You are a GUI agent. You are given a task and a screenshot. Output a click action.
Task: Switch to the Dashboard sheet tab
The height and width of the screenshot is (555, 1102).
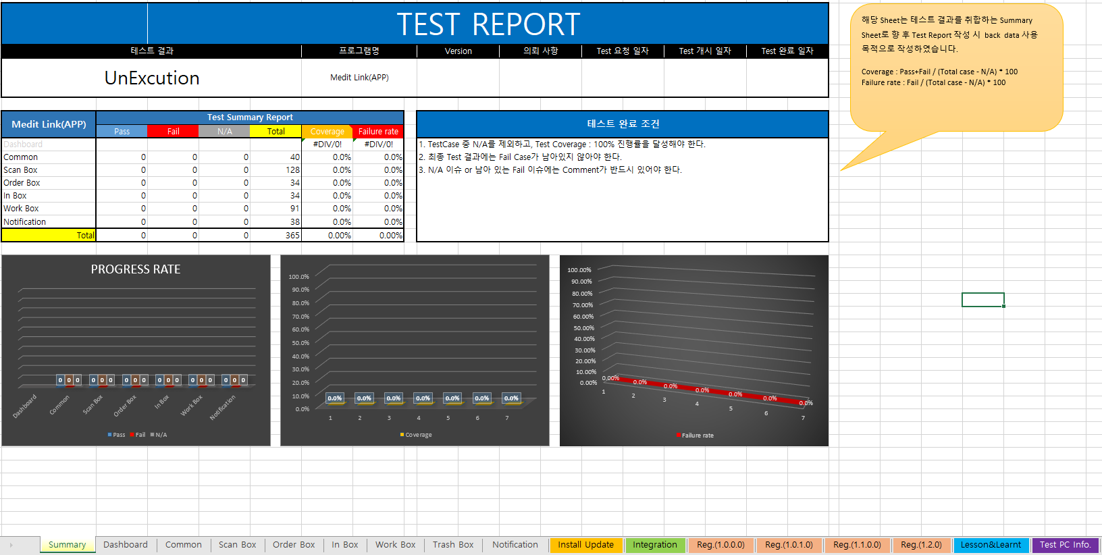tap(126, 545)
